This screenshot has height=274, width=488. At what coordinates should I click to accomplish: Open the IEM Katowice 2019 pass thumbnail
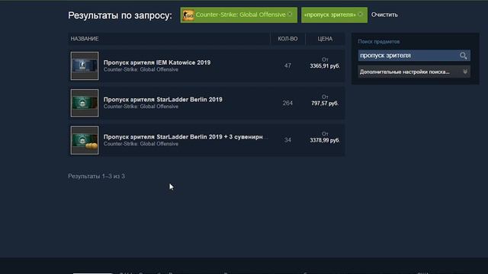85,66
